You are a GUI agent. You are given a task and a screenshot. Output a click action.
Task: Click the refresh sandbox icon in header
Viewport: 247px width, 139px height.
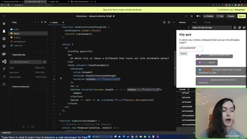tap(186, 16)
